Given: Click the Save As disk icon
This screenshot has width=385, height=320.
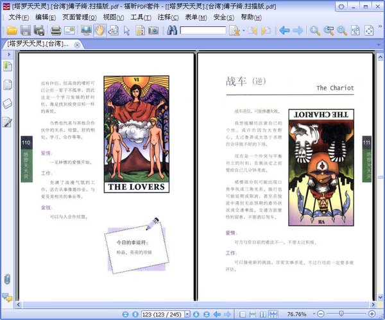Looking at the screenshot, I should click(38, 30).
